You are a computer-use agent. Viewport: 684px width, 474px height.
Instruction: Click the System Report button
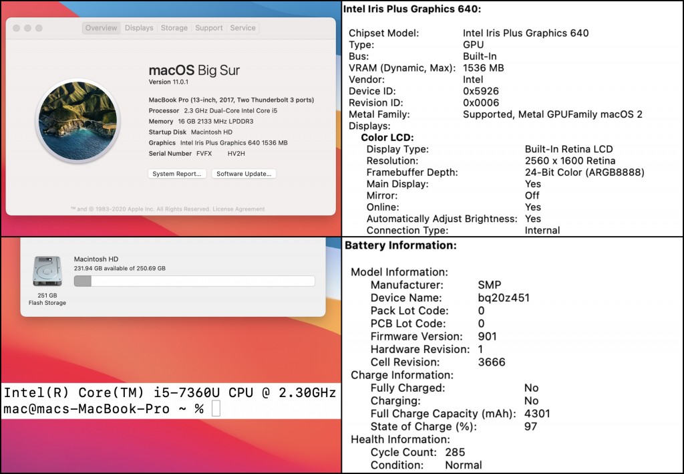[x=176, y=174]
